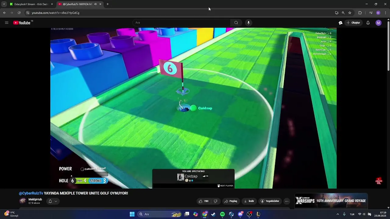Open the YouTube hamburger guide menu
The width and height of the screenshot is (390, 219).
(6, 23)
